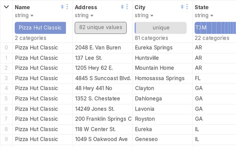Select the TX segment in State histogram
236x147 pixels.
click(198, 28)
